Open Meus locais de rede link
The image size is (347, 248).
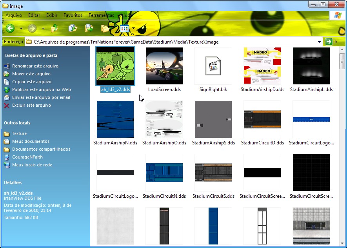(32, 165)
